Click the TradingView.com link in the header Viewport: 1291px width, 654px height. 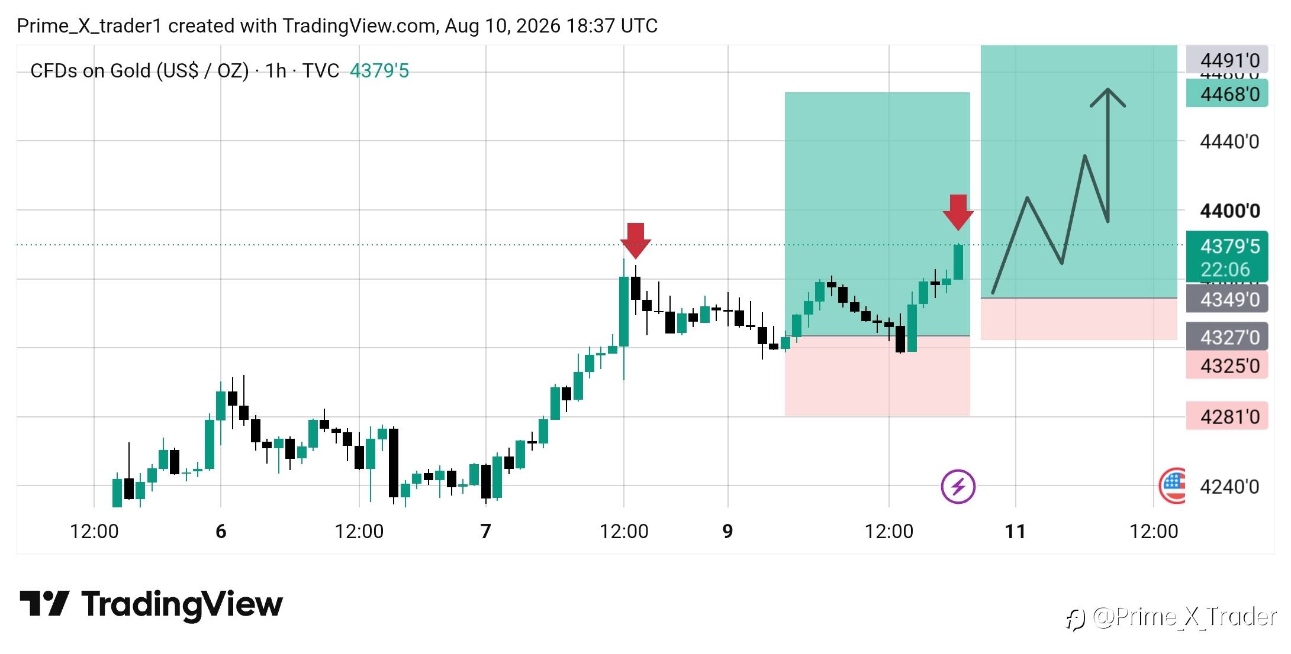(x=359, y=26)
